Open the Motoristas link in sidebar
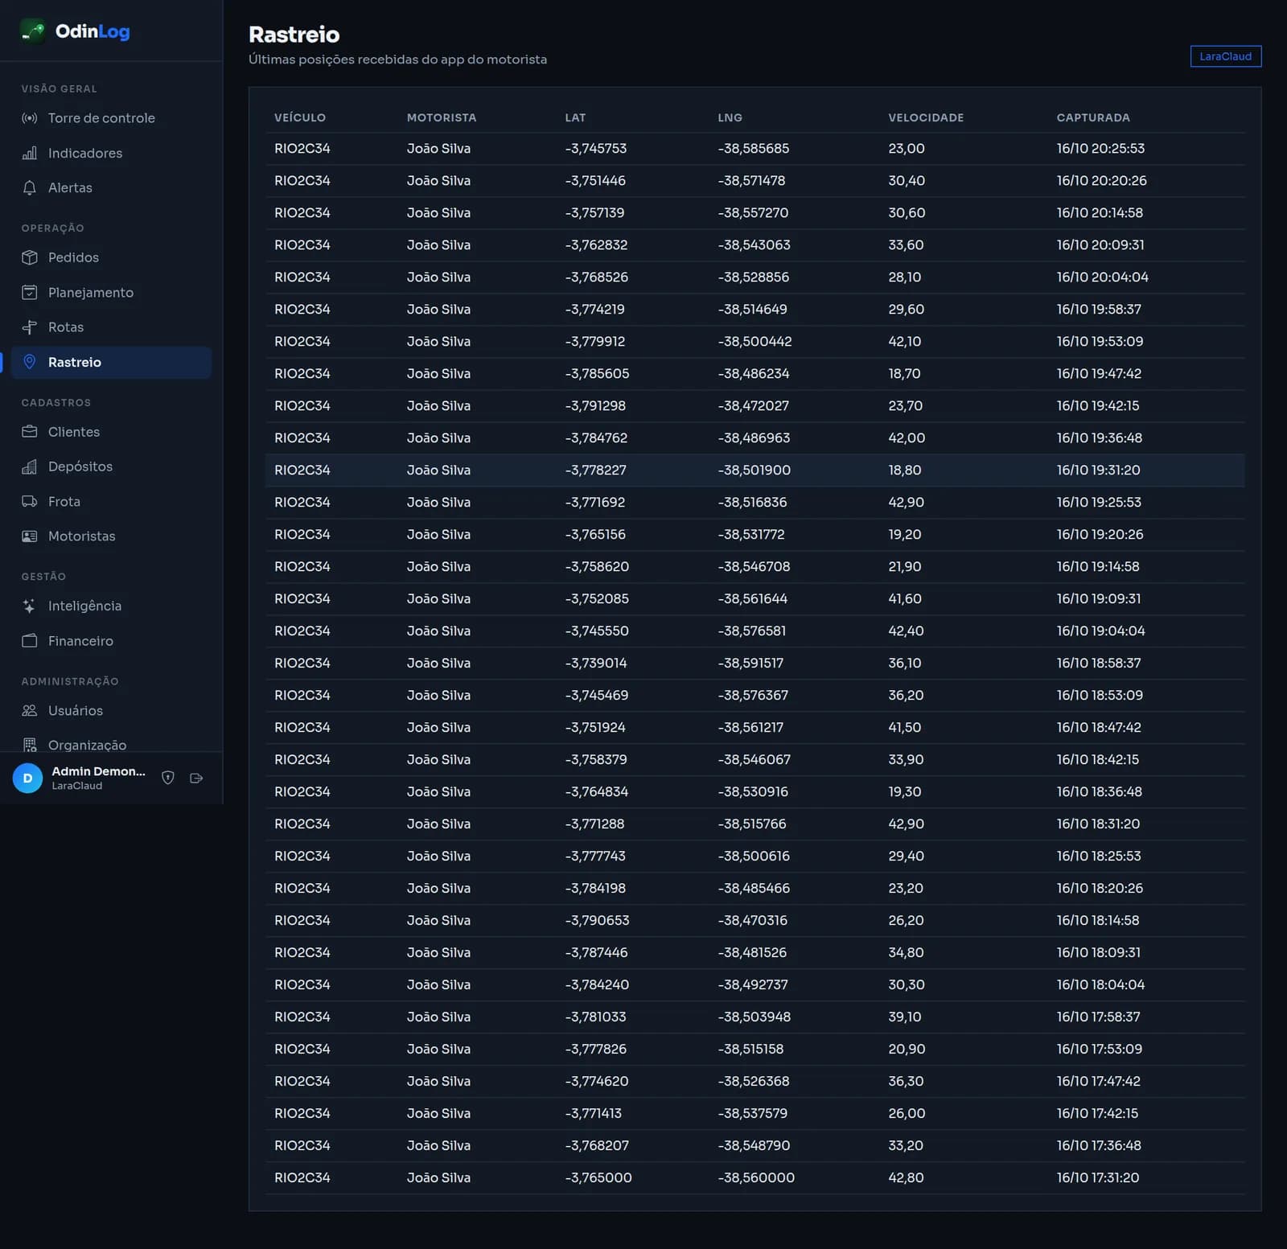 pyautogui.click(x=112, y=536)
